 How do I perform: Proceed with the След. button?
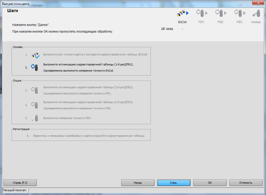(174, 183)
